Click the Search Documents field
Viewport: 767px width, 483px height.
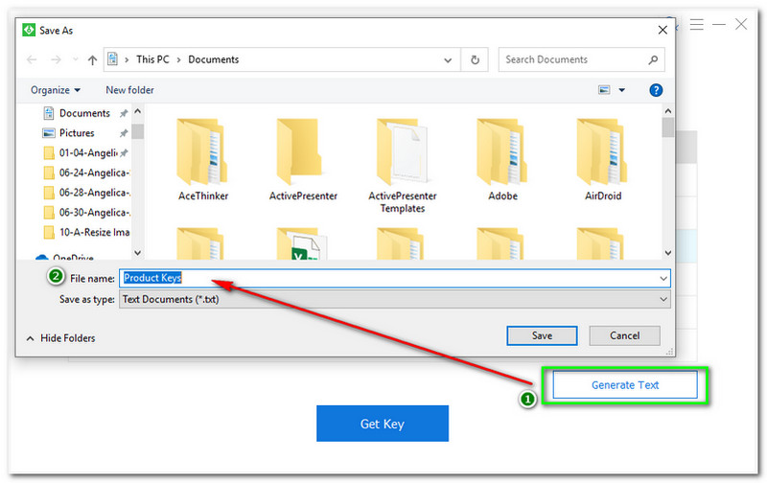575,59
